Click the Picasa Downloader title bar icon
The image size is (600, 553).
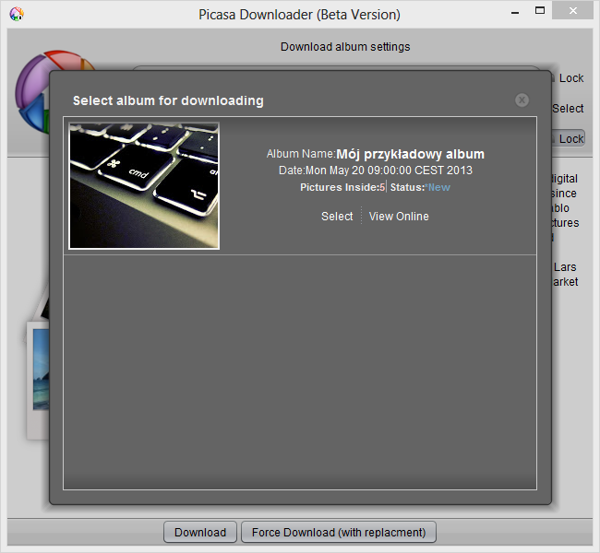tap(17, 14)
